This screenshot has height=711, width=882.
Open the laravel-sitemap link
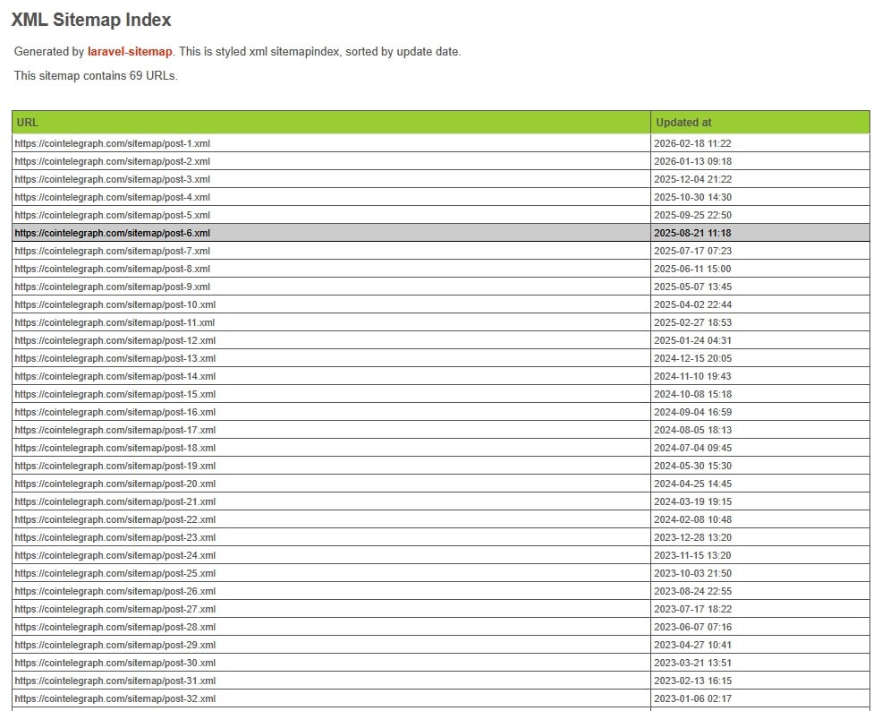pos(130,51)
